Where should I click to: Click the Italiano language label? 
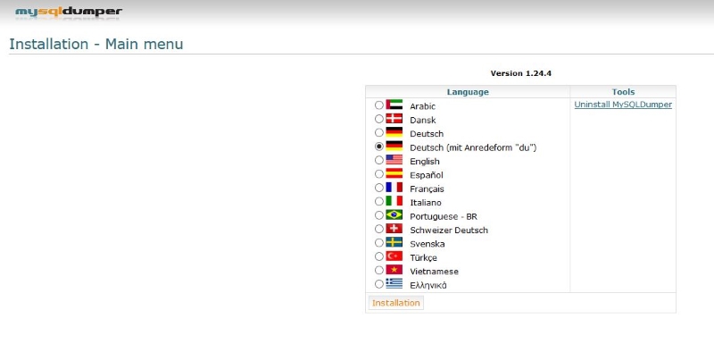426,203
